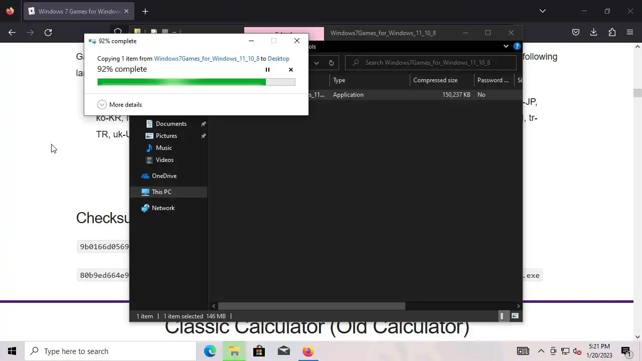This screenshot has width=642, height=361.
Task: Click Firefox View icon in tab bar
Action: tap(10, 12)
